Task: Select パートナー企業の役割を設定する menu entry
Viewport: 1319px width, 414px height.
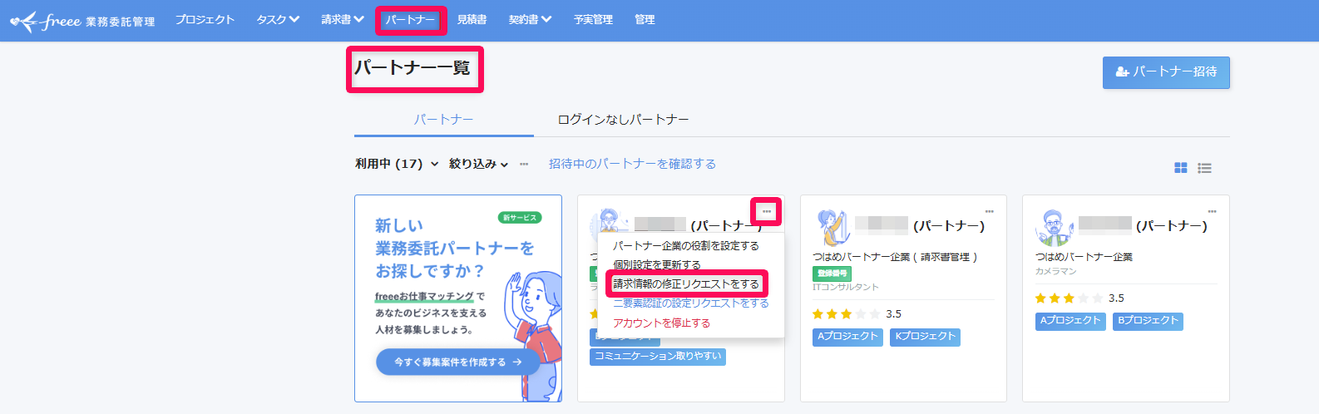Action: point(686,246)
